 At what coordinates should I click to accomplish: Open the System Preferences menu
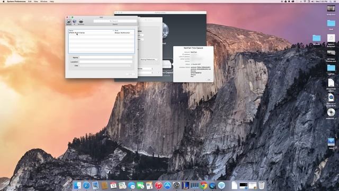[x=16, y=1]
